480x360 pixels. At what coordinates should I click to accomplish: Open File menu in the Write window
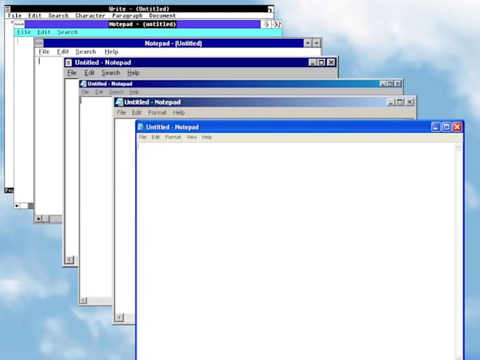click(15, 16)
